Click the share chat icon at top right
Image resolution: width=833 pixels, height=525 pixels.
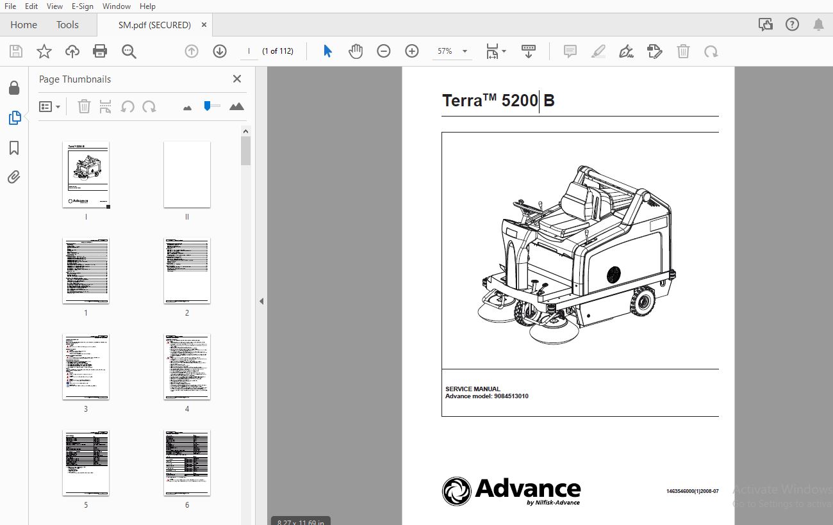(765, 24)
